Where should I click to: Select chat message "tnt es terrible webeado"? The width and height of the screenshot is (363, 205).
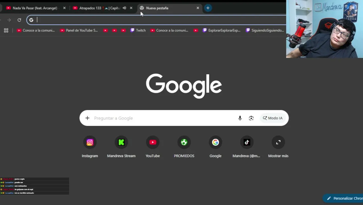click(24, 193)
